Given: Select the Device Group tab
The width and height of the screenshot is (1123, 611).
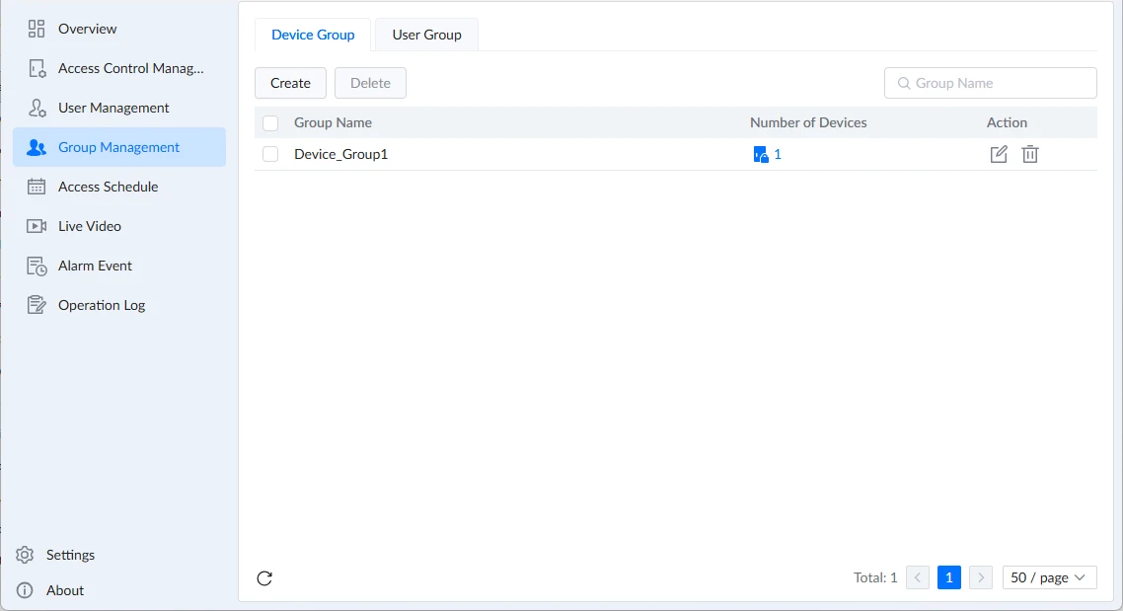Looking at the screenshot, I should tap(313, 35).
